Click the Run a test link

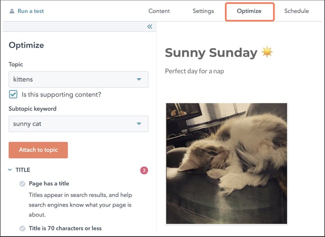pyautogui.click(x=29, y=11)
